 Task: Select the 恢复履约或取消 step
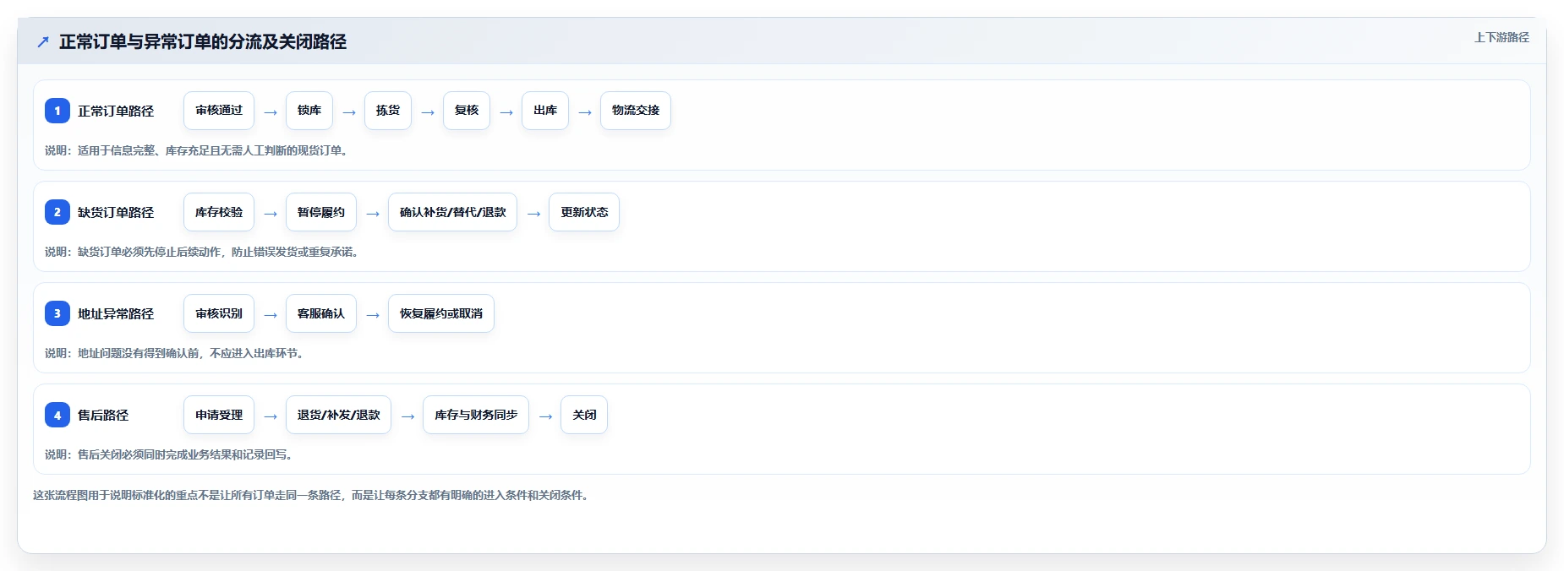[441, 313]
